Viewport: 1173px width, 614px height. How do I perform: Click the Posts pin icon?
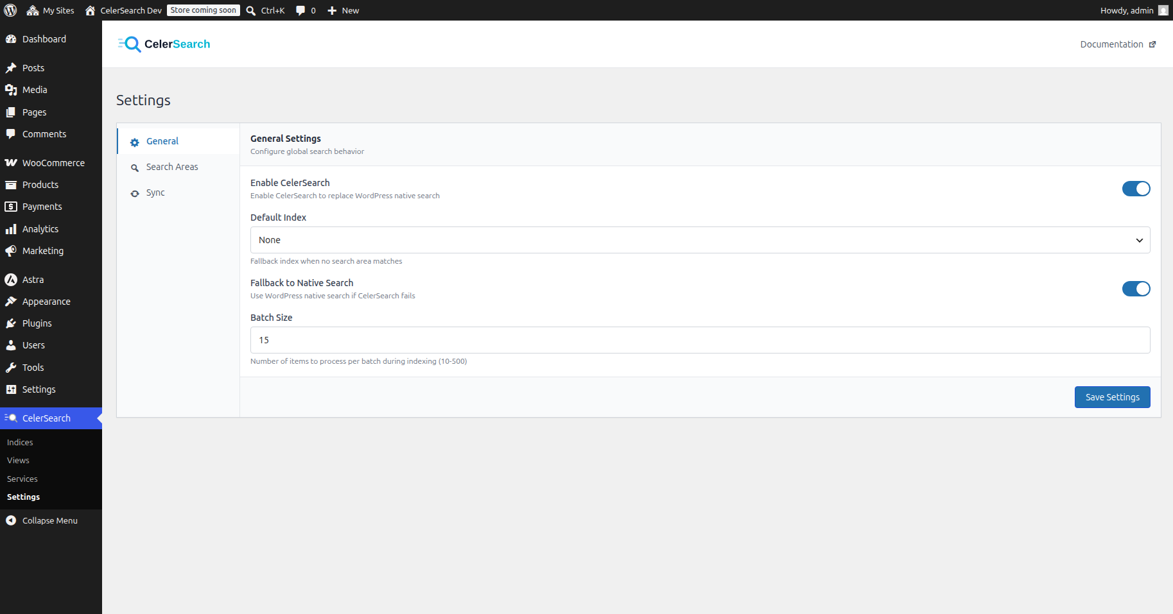pos(11,68)
